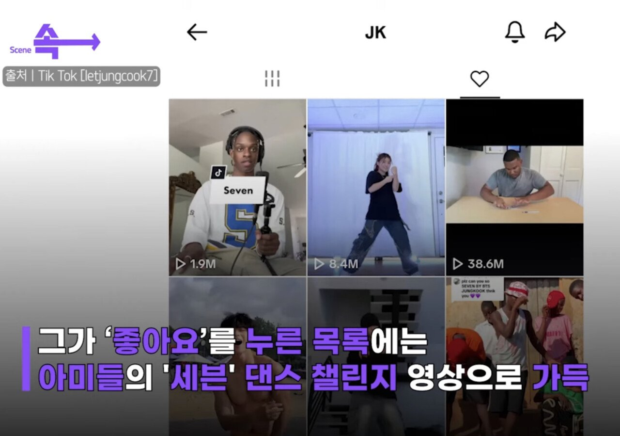This screenshot has width=620, height=436.
Task: Click the JK profile title
Action: [375, 33]
